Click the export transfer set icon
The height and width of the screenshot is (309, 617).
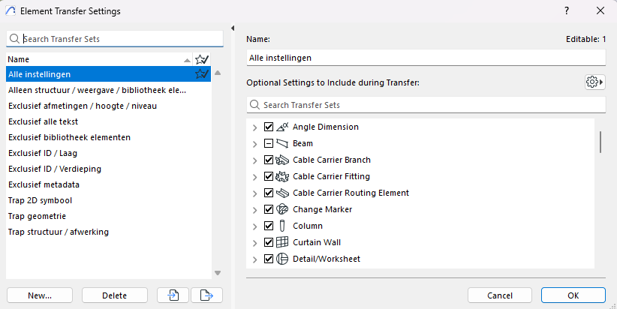click(206, 295)
